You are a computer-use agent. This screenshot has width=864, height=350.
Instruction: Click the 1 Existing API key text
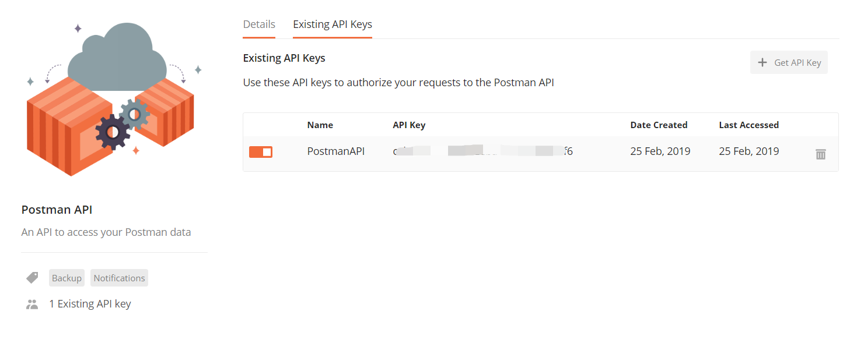point(90,304)
